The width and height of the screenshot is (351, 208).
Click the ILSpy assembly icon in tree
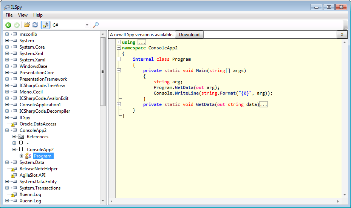click(14, 118)
